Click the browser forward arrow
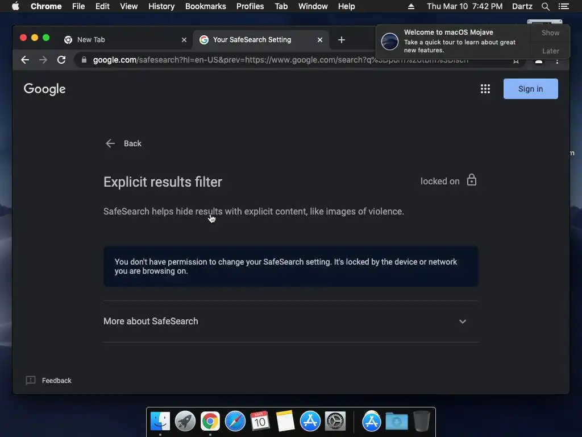 [43, 60]
